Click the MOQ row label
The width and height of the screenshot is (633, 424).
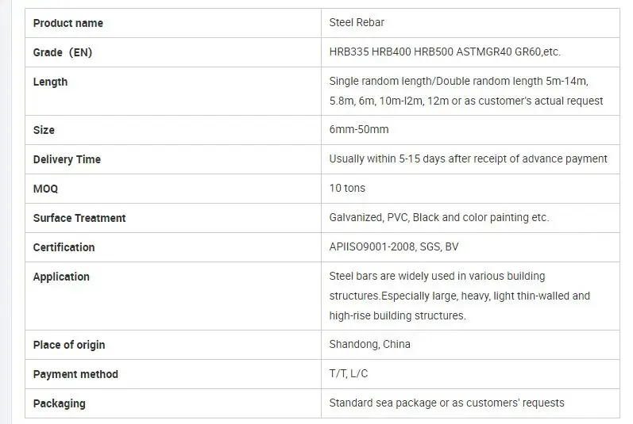45,189
